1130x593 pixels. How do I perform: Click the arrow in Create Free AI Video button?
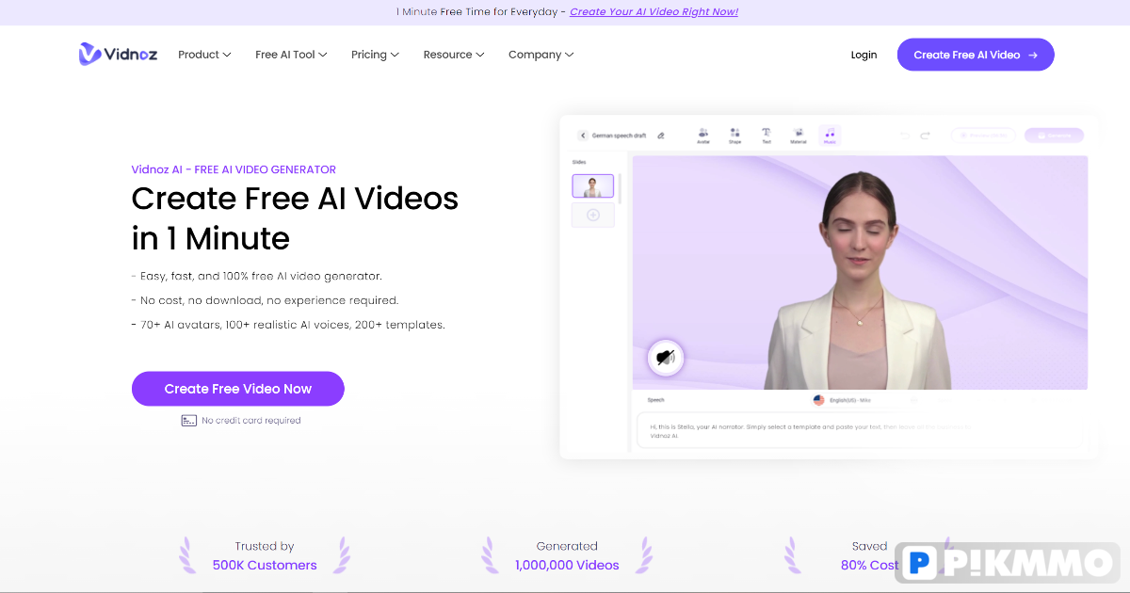click(x=1033, y=55)
